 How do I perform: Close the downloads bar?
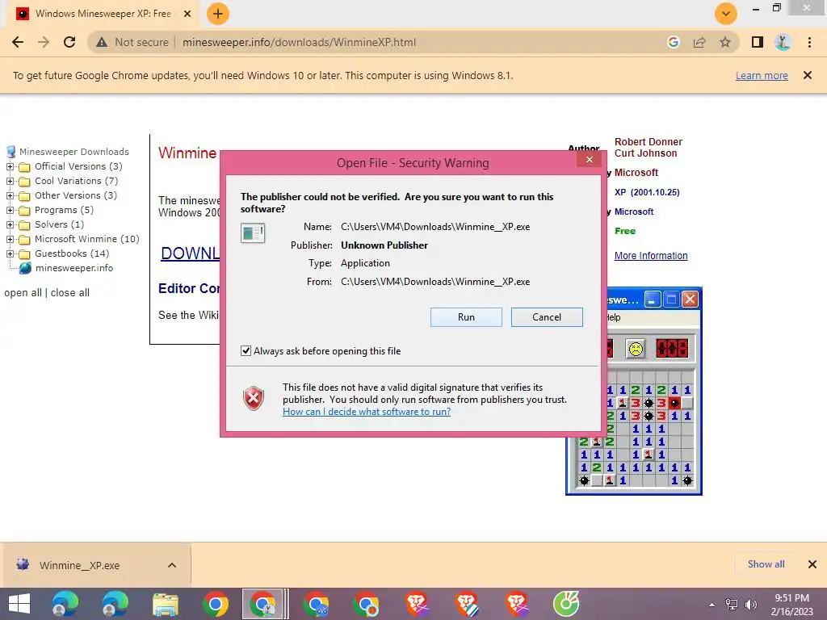[812, 564]
